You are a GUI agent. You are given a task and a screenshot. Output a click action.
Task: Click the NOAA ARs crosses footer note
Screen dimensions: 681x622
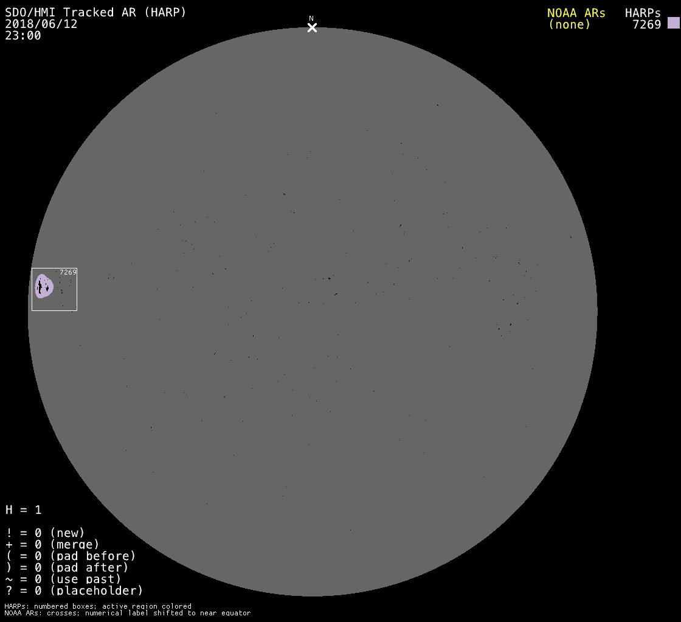127,613
